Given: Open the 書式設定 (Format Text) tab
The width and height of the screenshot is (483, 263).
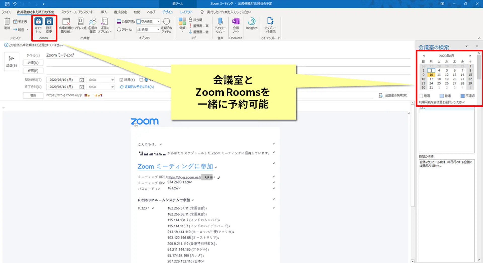Looking at the screenshot, I should click(x=120, y=12).
